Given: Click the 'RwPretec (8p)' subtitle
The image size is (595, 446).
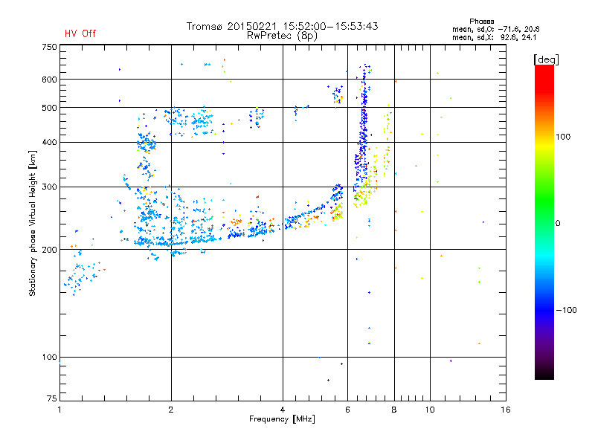Looking at the screenshot, I should click(282, 36).
